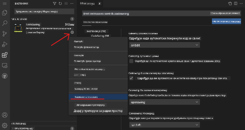Image resolution: width=245 pixels, height=130 pixels.
Task: Click the blue button at top right of settings
Action: (x=226, y=21)
